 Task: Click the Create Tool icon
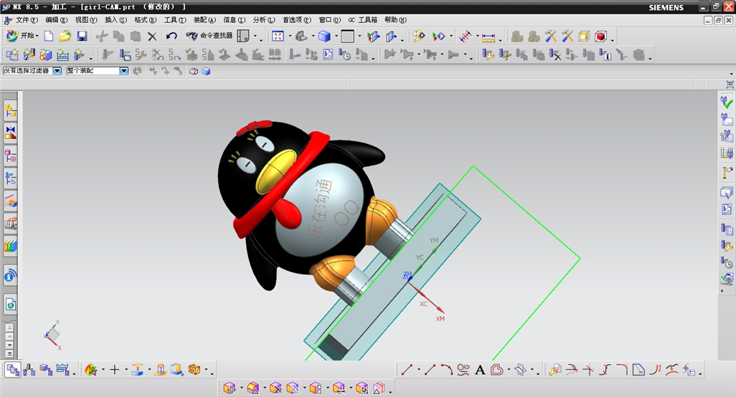(x=29, y=55)
